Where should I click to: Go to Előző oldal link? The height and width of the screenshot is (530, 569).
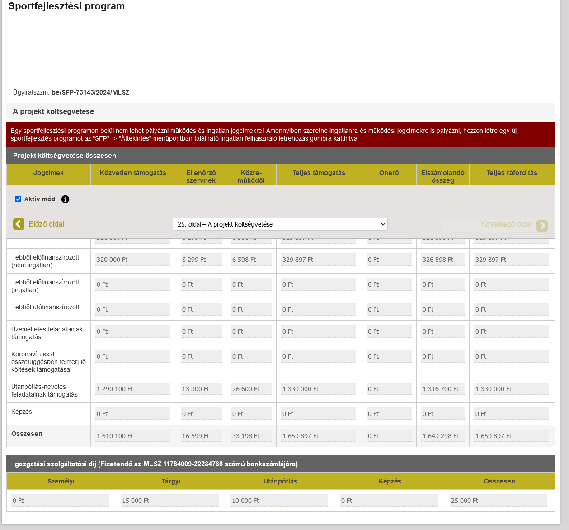pos(46,224)
